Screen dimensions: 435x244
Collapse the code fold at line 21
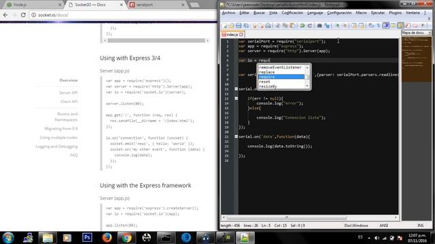coord(236,136)
